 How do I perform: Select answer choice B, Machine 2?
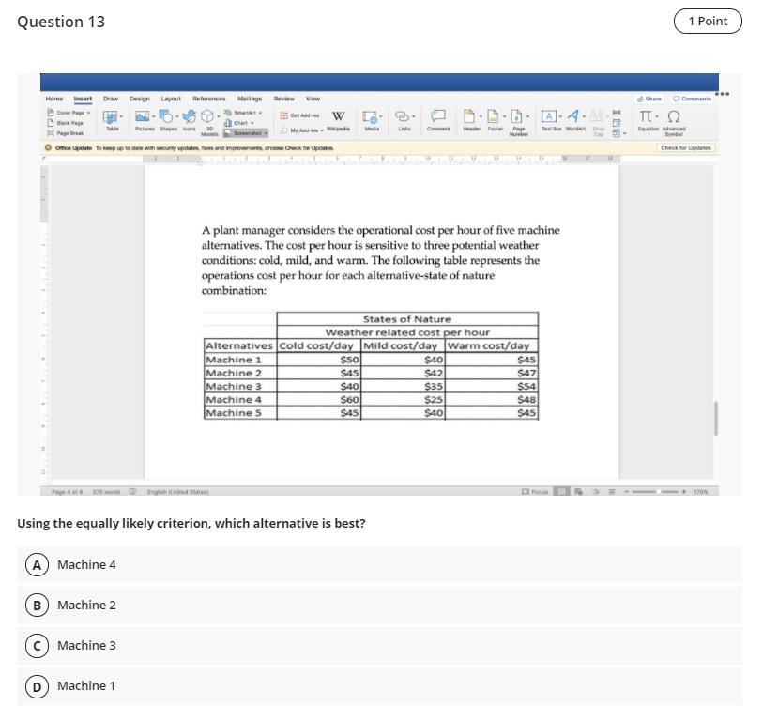click(87, 605)
